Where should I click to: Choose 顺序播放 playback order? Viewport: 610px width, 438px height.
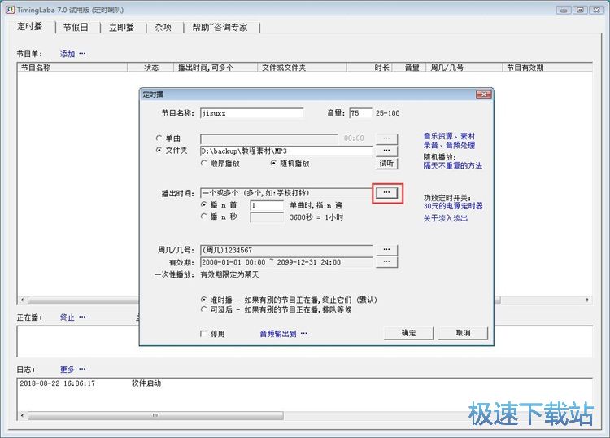[x=203, y=163]
